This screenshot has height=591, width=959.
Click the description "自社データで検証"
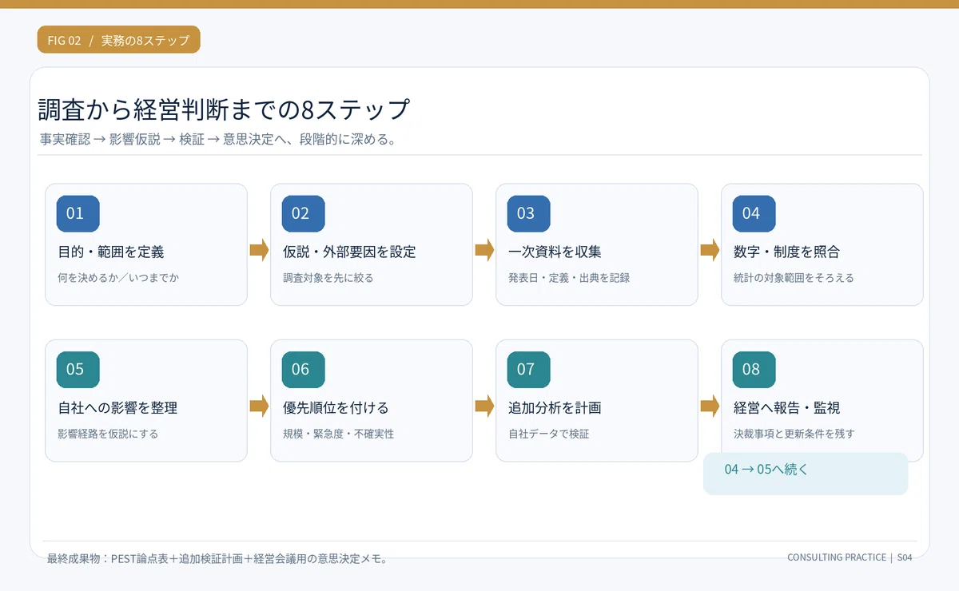click(549, 434)
